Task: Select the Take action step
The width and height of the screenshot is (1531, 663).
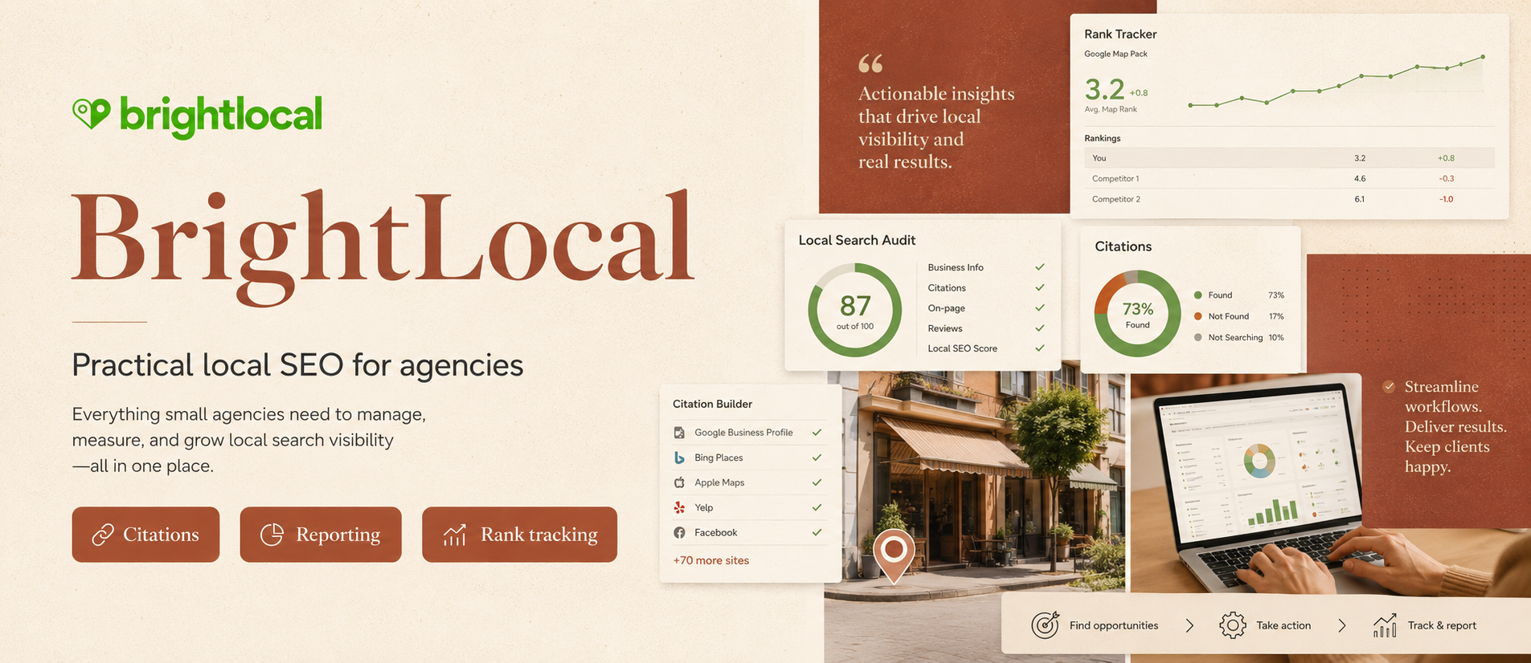Action: (1265, 625)
